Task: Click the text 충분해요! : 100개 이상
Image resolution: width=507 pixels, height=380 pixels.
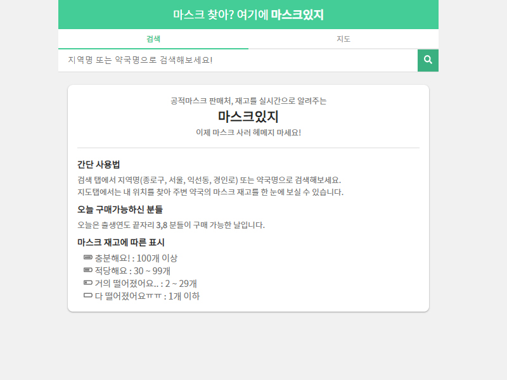Action: (136, 258)
